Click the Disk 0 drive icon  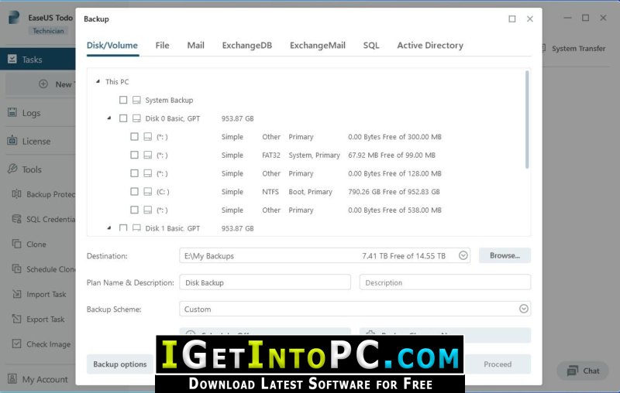tap(136, 118)
